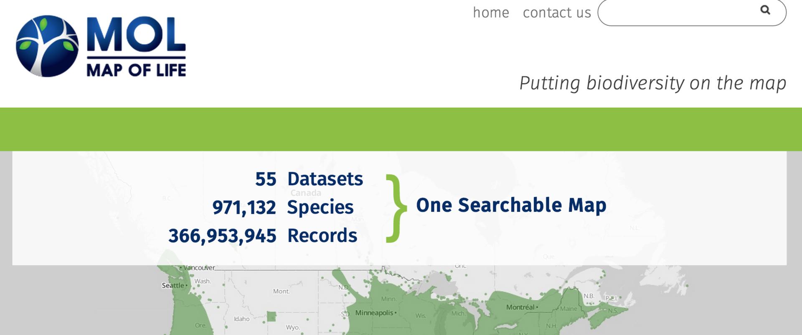Focus the top search input field
Viewport: 802px width, 335px height.
click(677, 13)
